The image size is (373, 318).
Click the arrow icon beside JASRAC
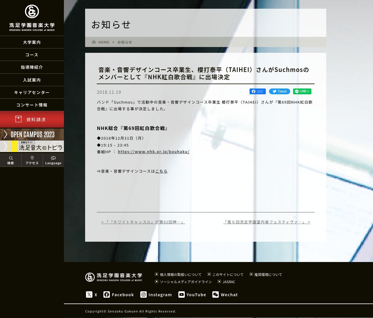pos(219,281)
